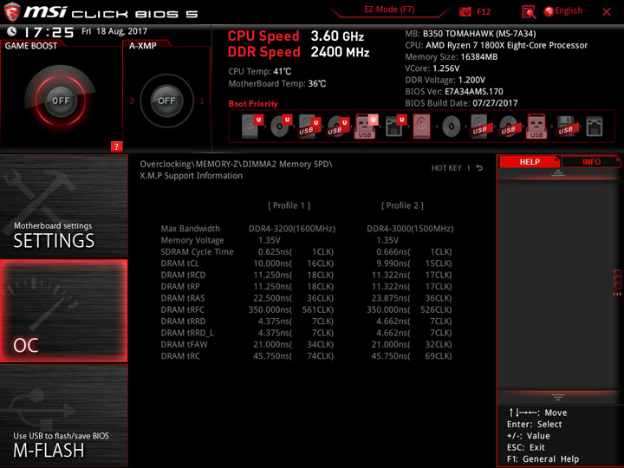
Task: Exit the BIOS with the red X
Action: pos(607,12)
